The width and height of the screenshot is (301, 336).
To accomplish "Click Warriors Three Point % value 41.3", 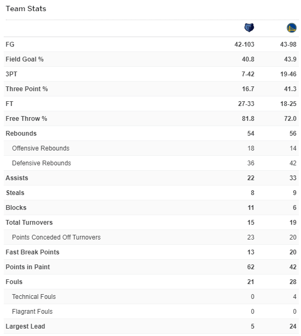I will [x=290, y=89].
